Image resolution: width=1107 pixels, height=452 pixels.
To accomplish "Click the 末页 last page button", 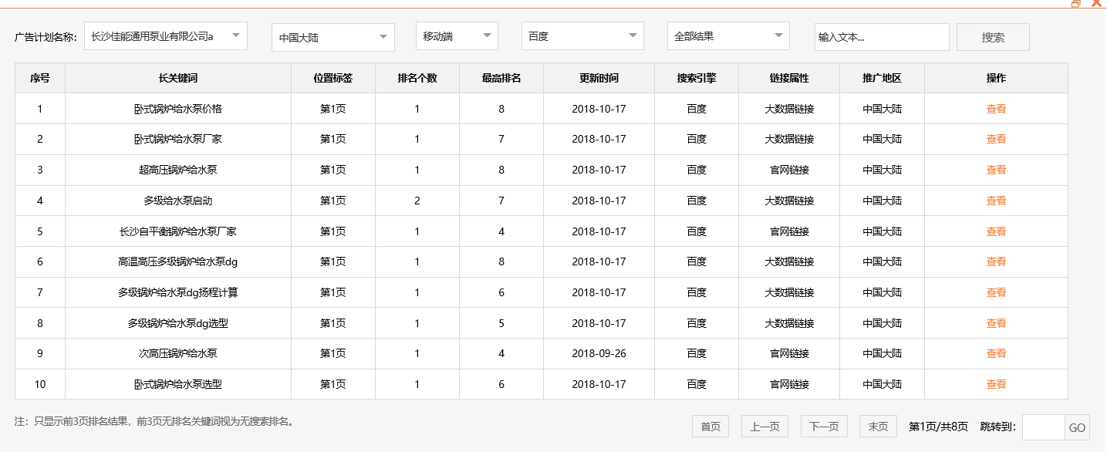I will (x=878, y=426).
